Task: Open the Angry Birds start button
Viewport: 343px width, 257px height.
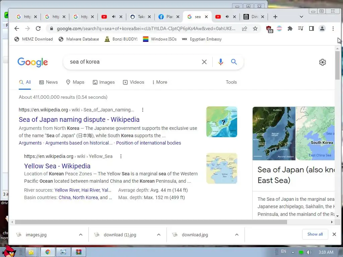Action: [x=8, y=251]
